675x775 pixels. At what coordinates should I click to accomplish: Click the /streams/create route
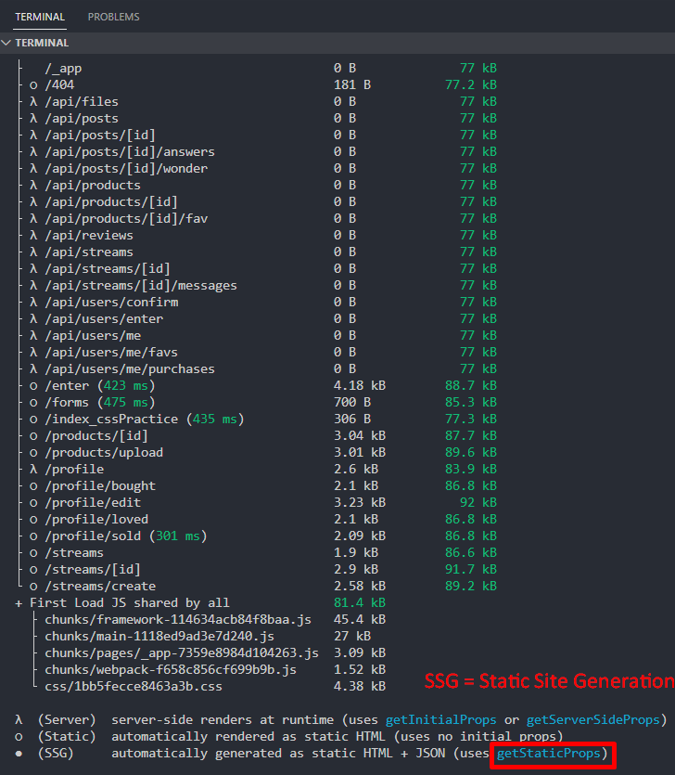coord(100,587)
